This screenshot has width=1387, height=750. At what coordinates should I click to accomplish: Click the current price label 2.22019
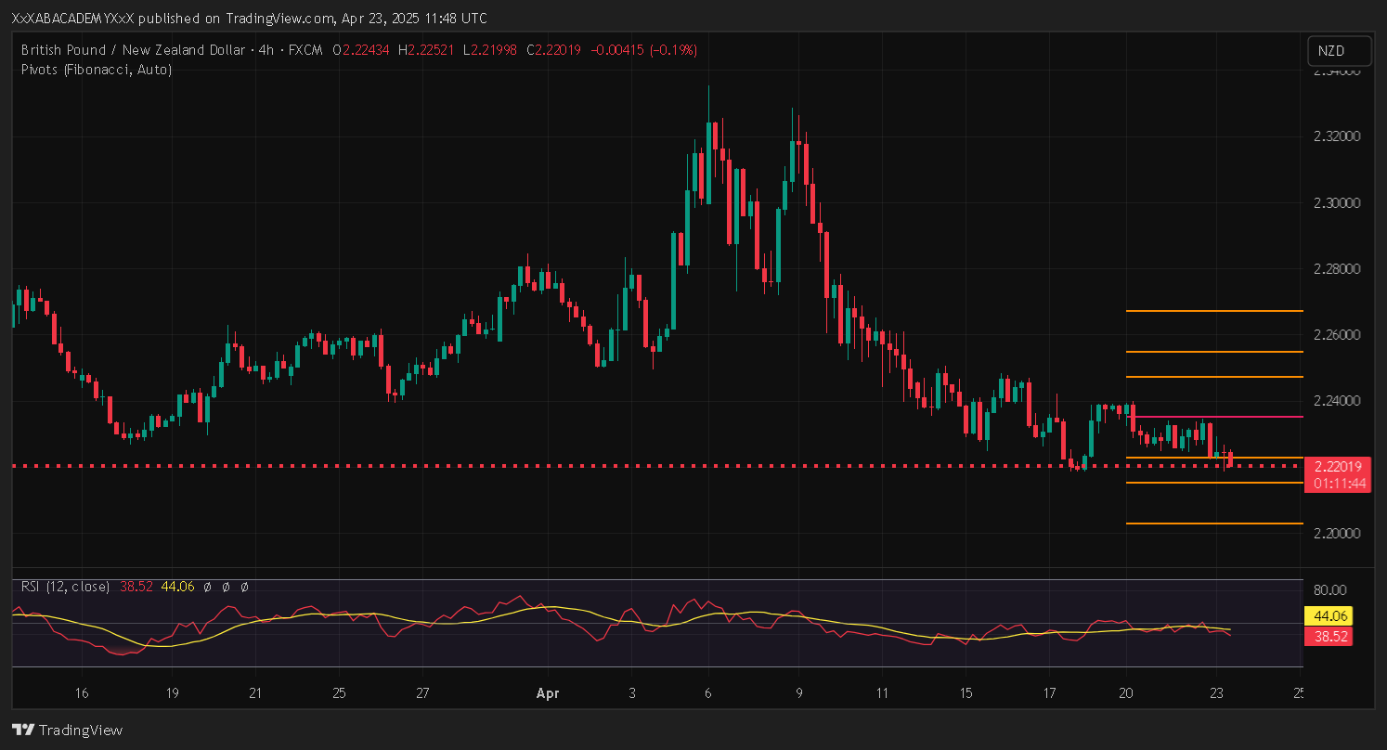[x=1338, y=466]
